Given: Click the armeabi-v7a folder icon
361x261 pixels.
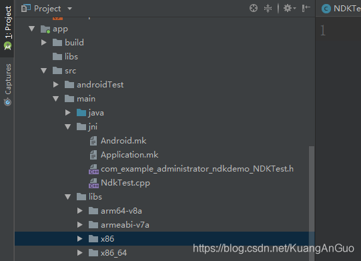Looking at the screenshot, I should coord(93,225).
